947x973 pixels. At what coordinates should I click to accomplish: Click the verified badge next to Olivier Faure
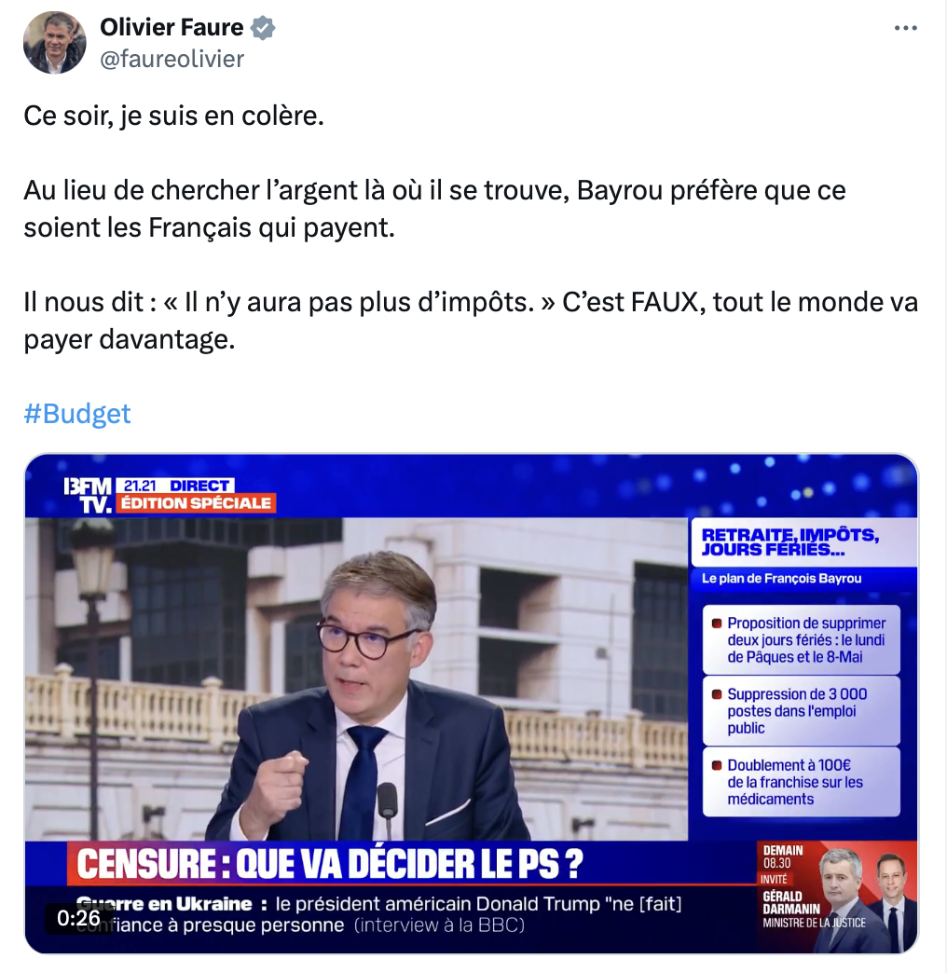click(x=263, y=28)
